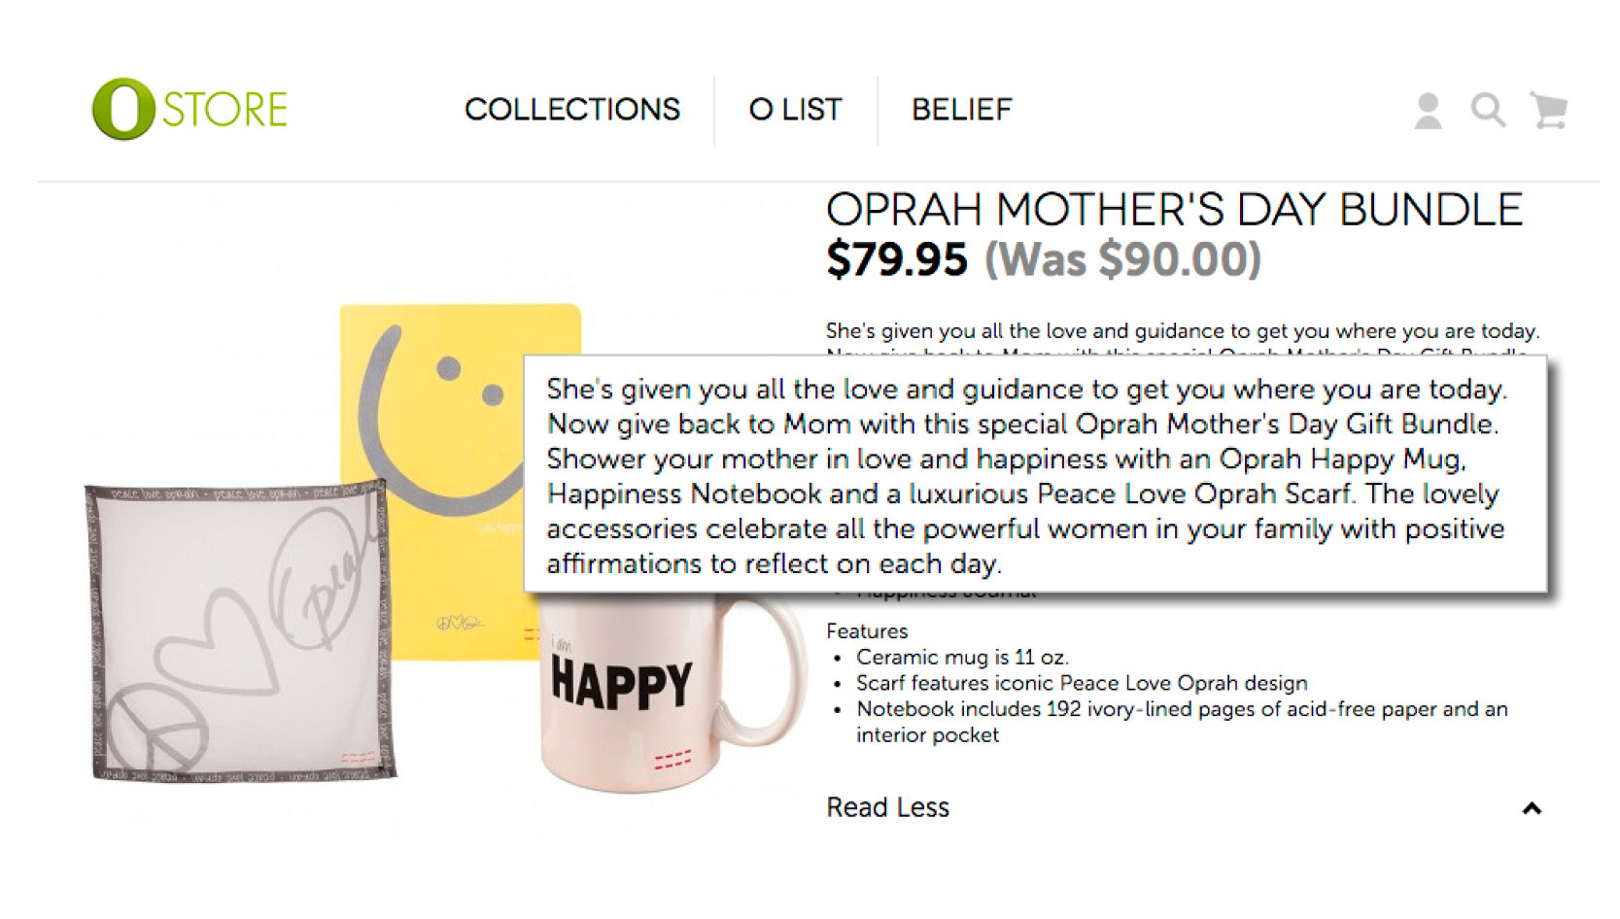Click the Read Less link
Image resolution: width=1620 pixels, height=919 pixels.
(887, 807)
